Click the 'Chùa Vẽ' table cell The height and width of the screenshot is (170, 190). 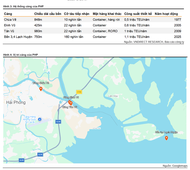(10, 20)
